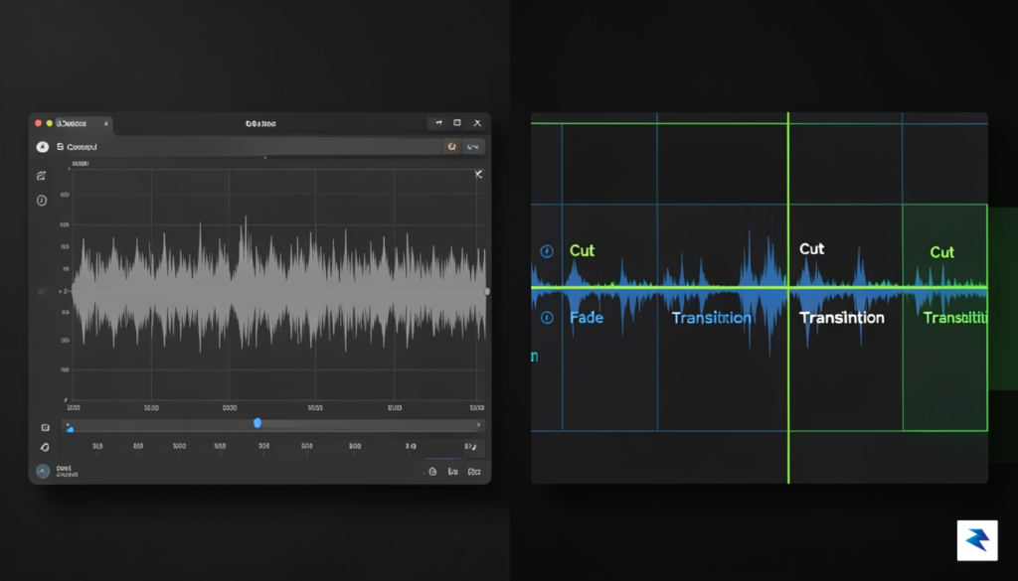Screen dimensions: 1018x581
Task: Click the two-line label beside the footer avatar
Action: 67,472
